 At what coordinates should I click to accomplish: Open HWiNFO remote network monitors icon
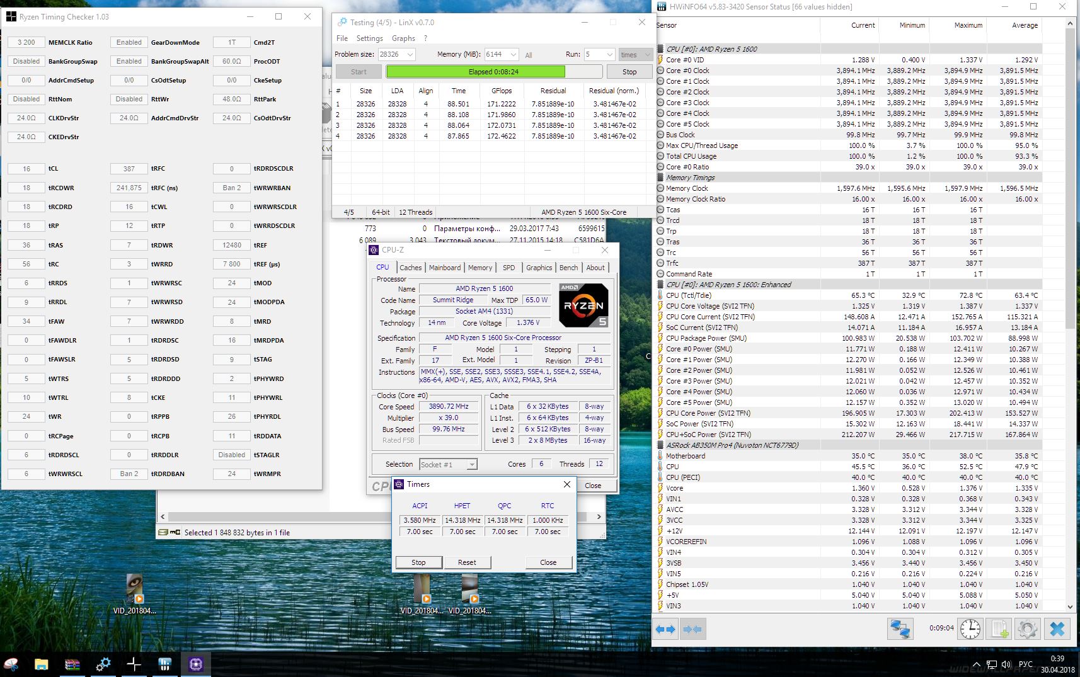tap(900, 629)
